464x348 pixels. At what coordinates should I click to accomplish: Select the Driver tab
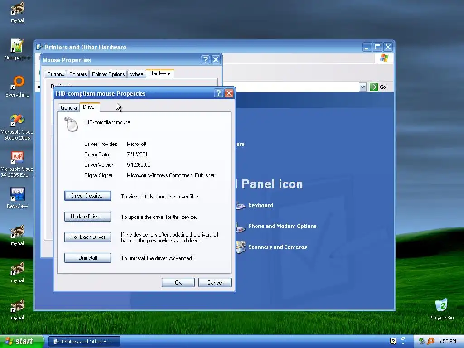pyautogui.click(x=89, y=107)
